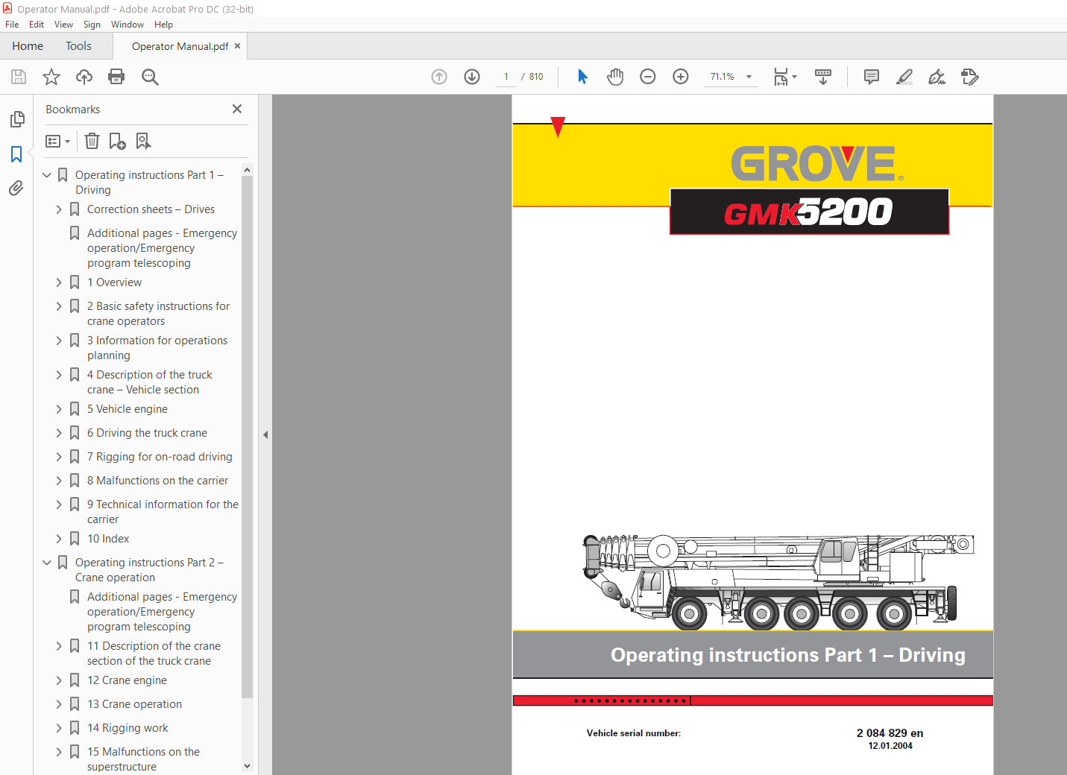Image resolution: width=1067 pixels, height=775 pixels.
Task: Go to next page arrow
Action: pyautogui.click(x=472, y=77)
